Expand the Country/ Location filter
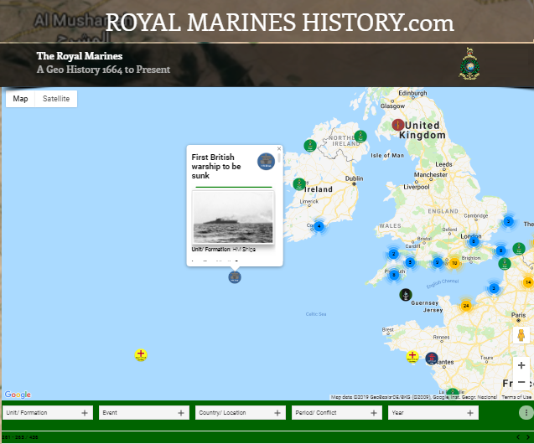 [x=241, y=413]
